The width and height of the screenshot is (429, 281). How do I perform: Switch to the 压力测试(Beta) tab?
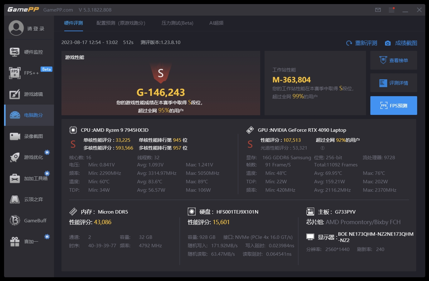tap(177, 23)
